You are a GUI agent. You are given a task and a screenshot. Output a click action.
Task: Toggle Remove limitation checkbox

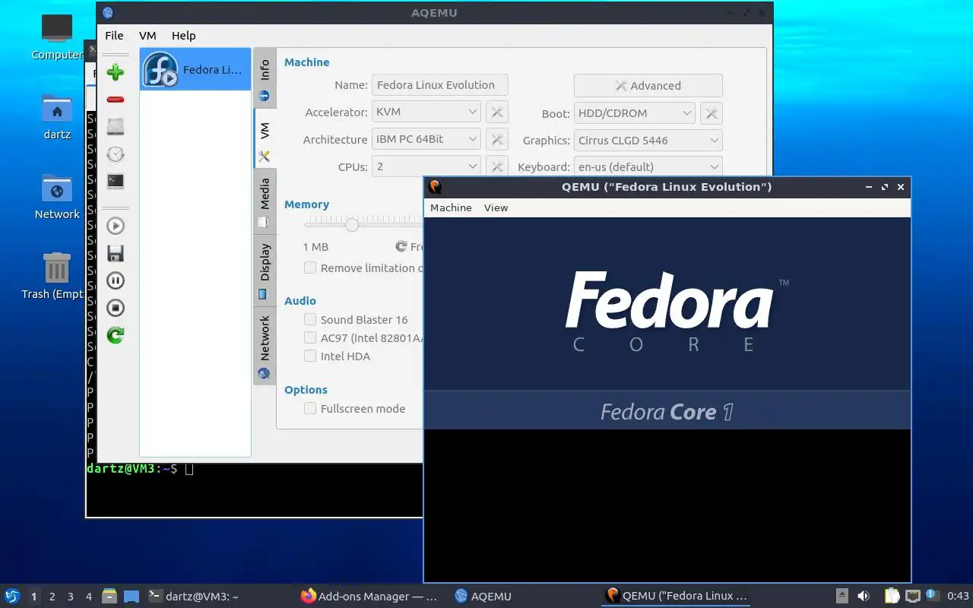click(x=310, y=268)
